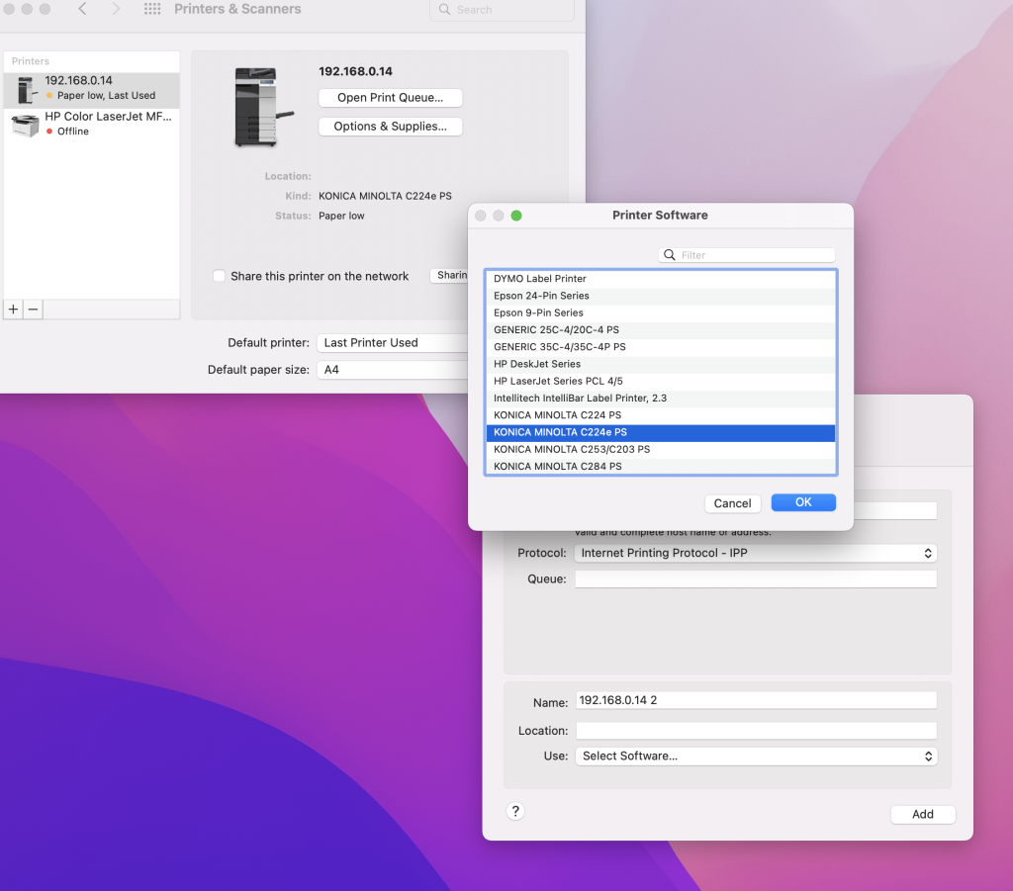The height and width of the screenshot is (891, 1013).
Task: Select HP LaserJet Series PCL 4/5
Action: 660,381
